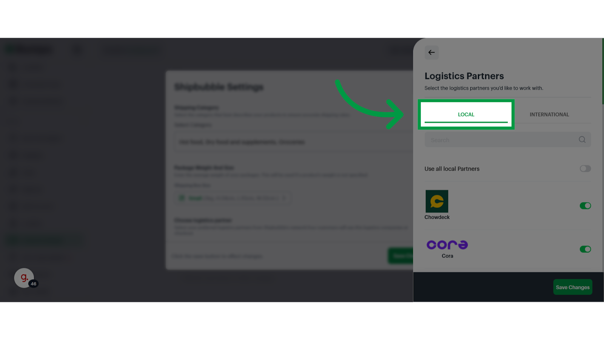Disable the Chowdeck partner toggle
604x340 pixels.
[585, 206]
